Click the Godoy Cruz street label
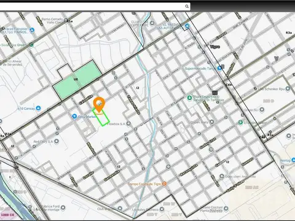 pos(208,144)
